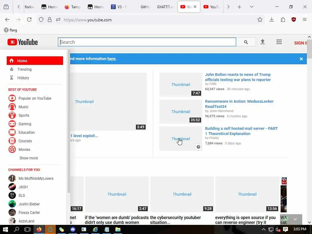Image resolution: width=312 pixels, height=234 pixels.
Task: Switch to the V3 tab
Action: point(119,7)
